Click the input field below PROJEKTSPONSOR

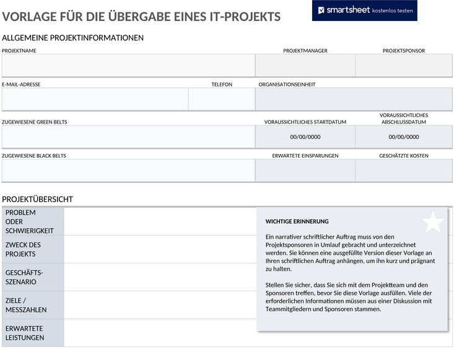pos(404,66)
